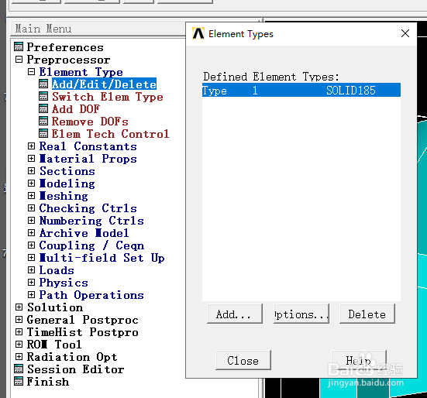427x398 pixels.
Task: Click the Loads label in tree
Action: tap(57, 270)
